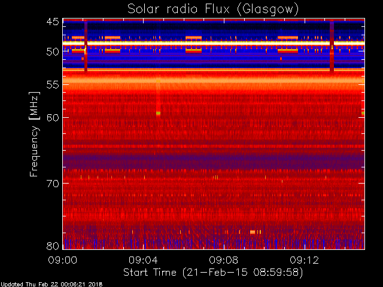This screenshot has height=287, width=383.
Task: Click the 09:08 time tick label
Action: (223, 260)
